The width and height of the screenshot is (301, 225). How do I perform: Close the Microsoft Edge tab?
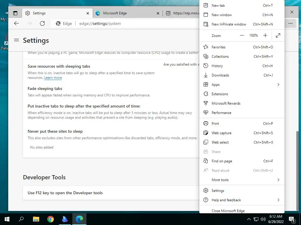pyautogui.click(x=158, y=13)
